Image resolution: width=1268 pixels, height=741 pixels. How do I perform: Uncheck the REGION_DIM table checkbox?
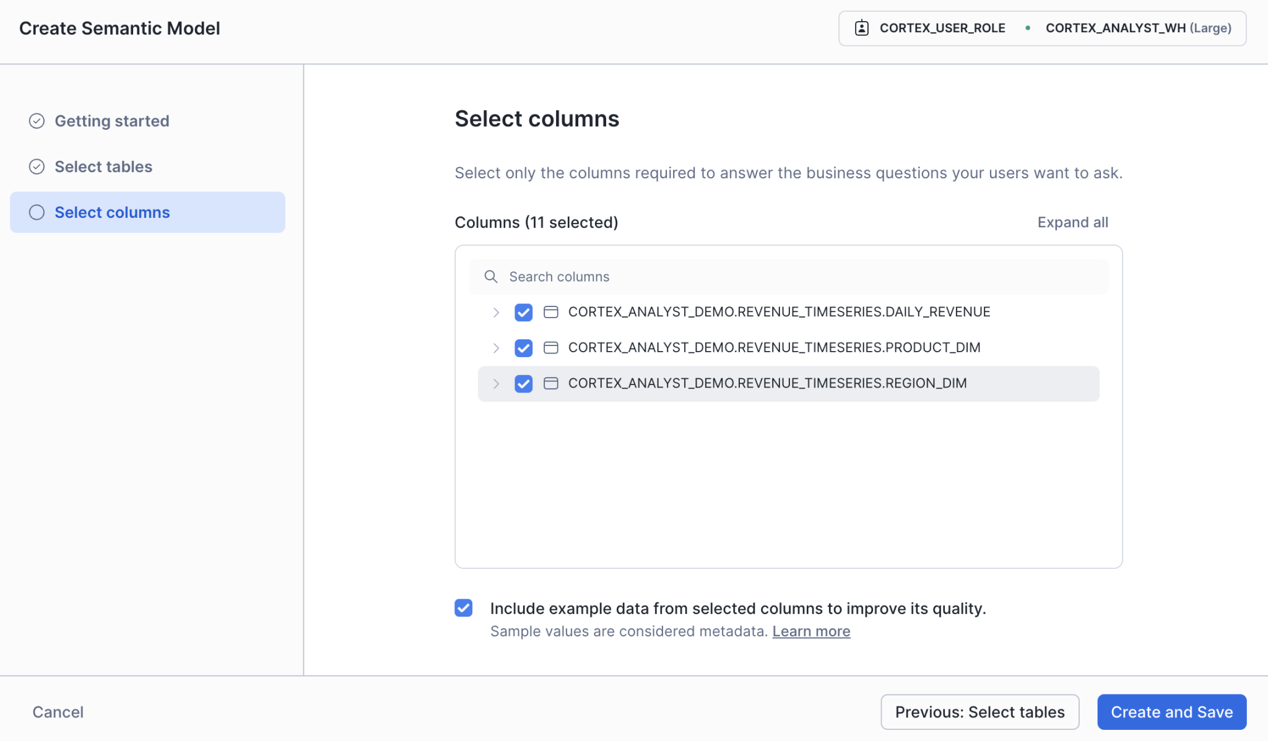click(523, 383)
